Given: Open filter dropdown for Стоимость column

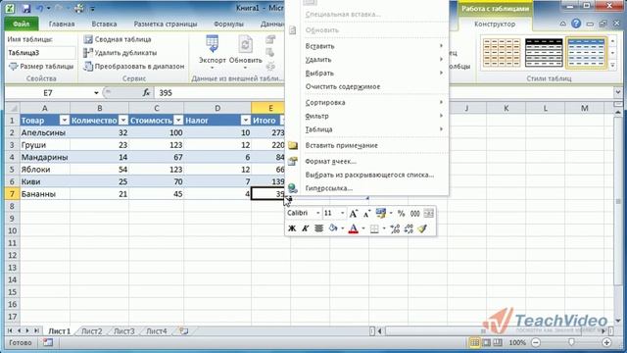Looking at the screenshot, I should pyautogui.click(x=178, y=121).
